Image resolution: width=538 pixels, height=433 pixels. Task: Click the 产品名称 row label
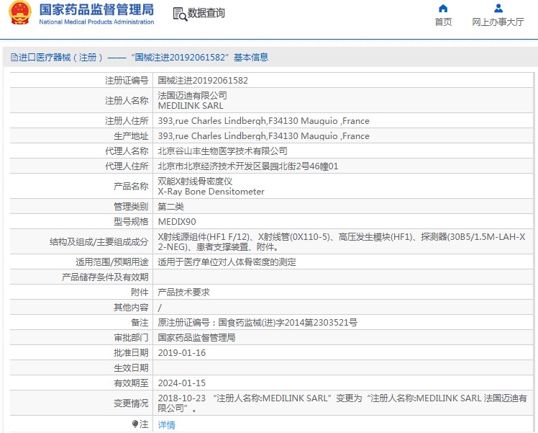coord(131,187)
